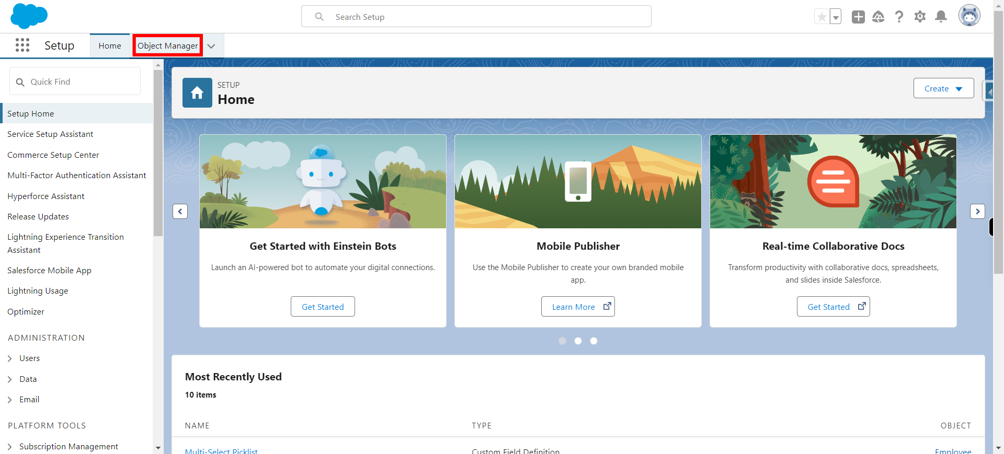This screenshot has height=454, width=1004.
Task: Open the Object Manager tab dropdown chevron
Action: (211, 46)
